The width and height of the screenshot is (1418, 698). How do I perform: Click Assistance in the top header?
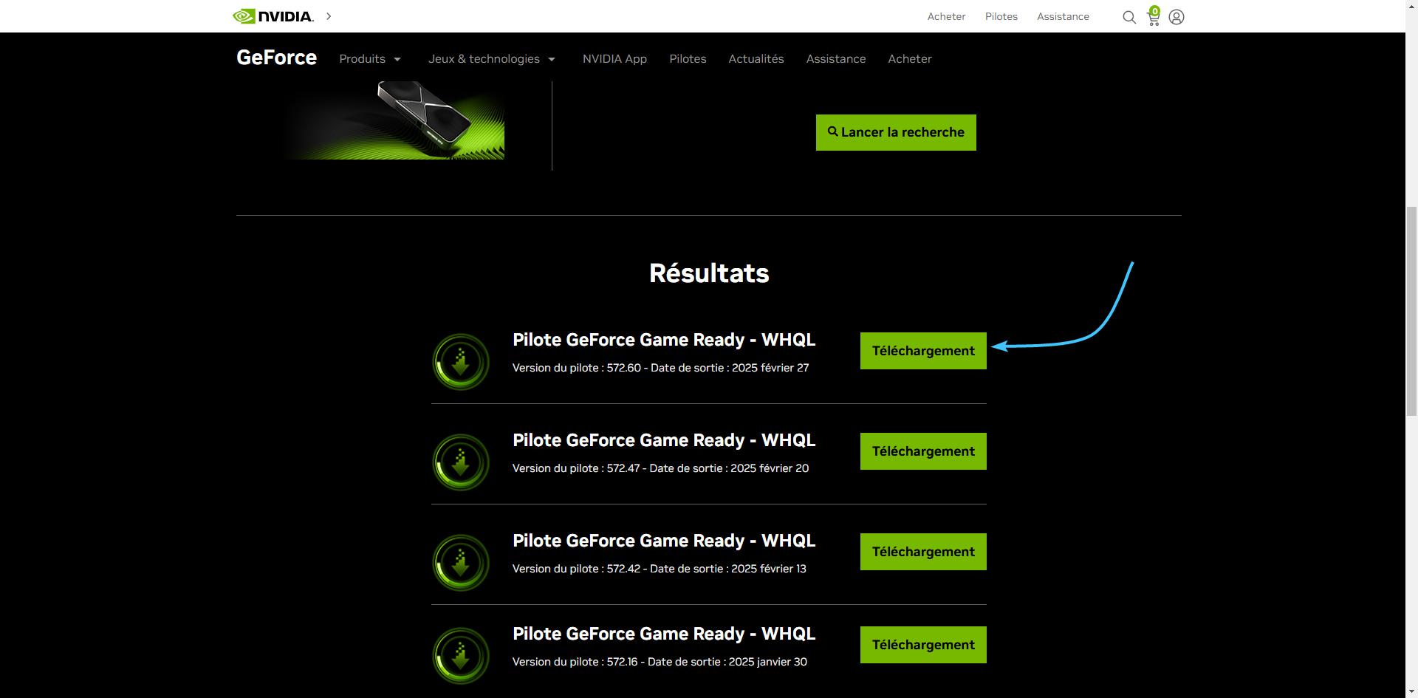[1063, 16]
